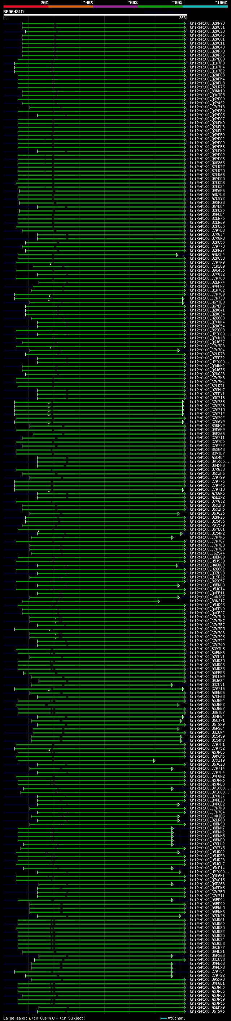
Task: Click the cyan ~100% identity legend bar
Action: pos(205,7)
